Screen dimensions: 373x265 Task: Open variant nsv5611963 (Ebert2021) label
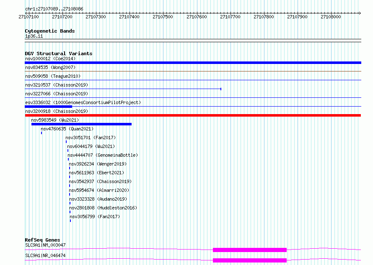[96, 173]
